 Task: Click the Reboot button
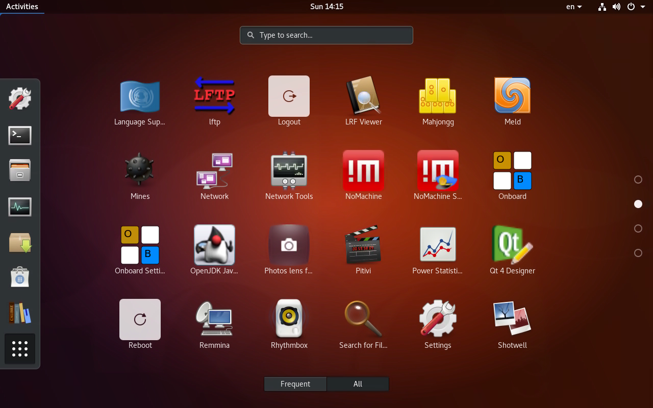(x=140, y=319)
